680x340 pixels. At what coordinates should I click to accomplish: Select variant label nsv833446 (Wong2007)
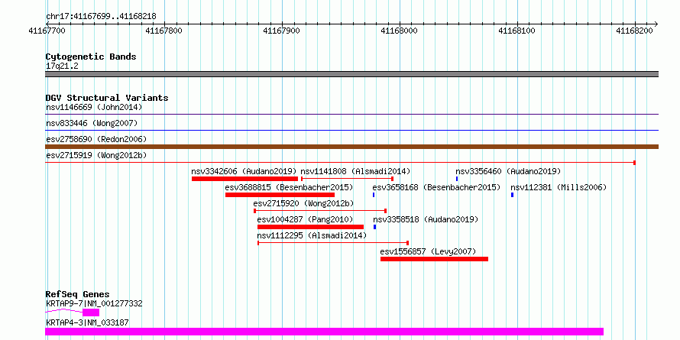click(92, 123)
